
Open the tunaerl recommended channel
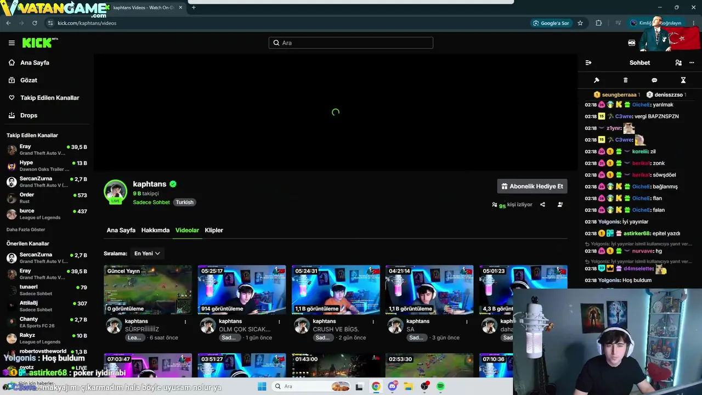pos(47,290)
